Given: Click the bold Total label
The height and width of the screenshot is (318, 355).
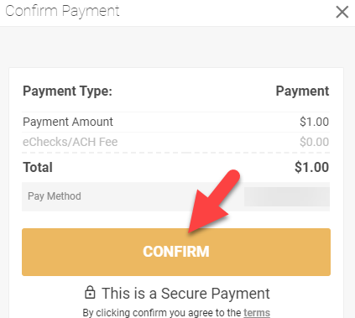Looking at the screenshot, I should point(38,167).
